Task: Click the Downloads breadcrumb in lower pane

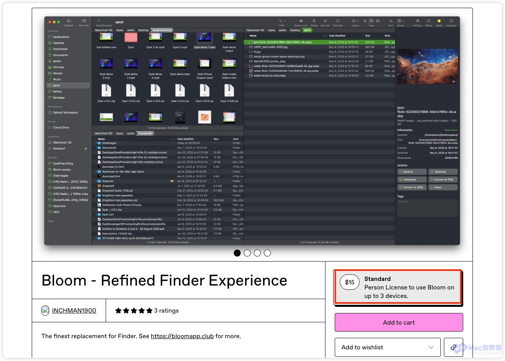Action: click(145, 133)
